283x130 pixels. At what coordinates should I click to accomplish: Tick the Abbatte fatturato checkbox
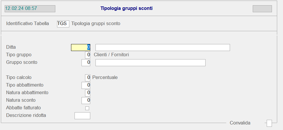87,108
